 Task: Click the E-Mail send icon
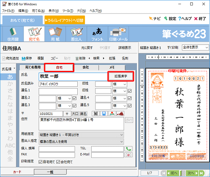129,155
